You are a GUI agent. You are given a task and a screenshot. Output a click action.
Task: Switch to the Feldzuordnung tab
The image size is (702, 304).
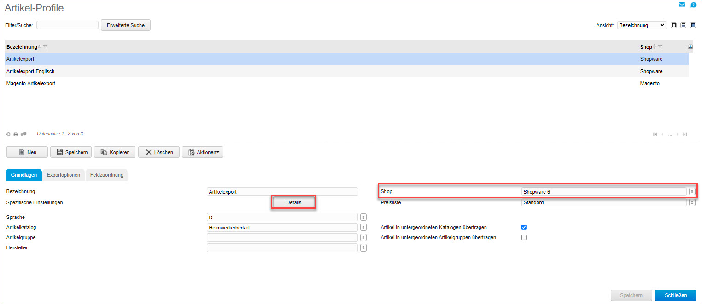click(106, 175)
